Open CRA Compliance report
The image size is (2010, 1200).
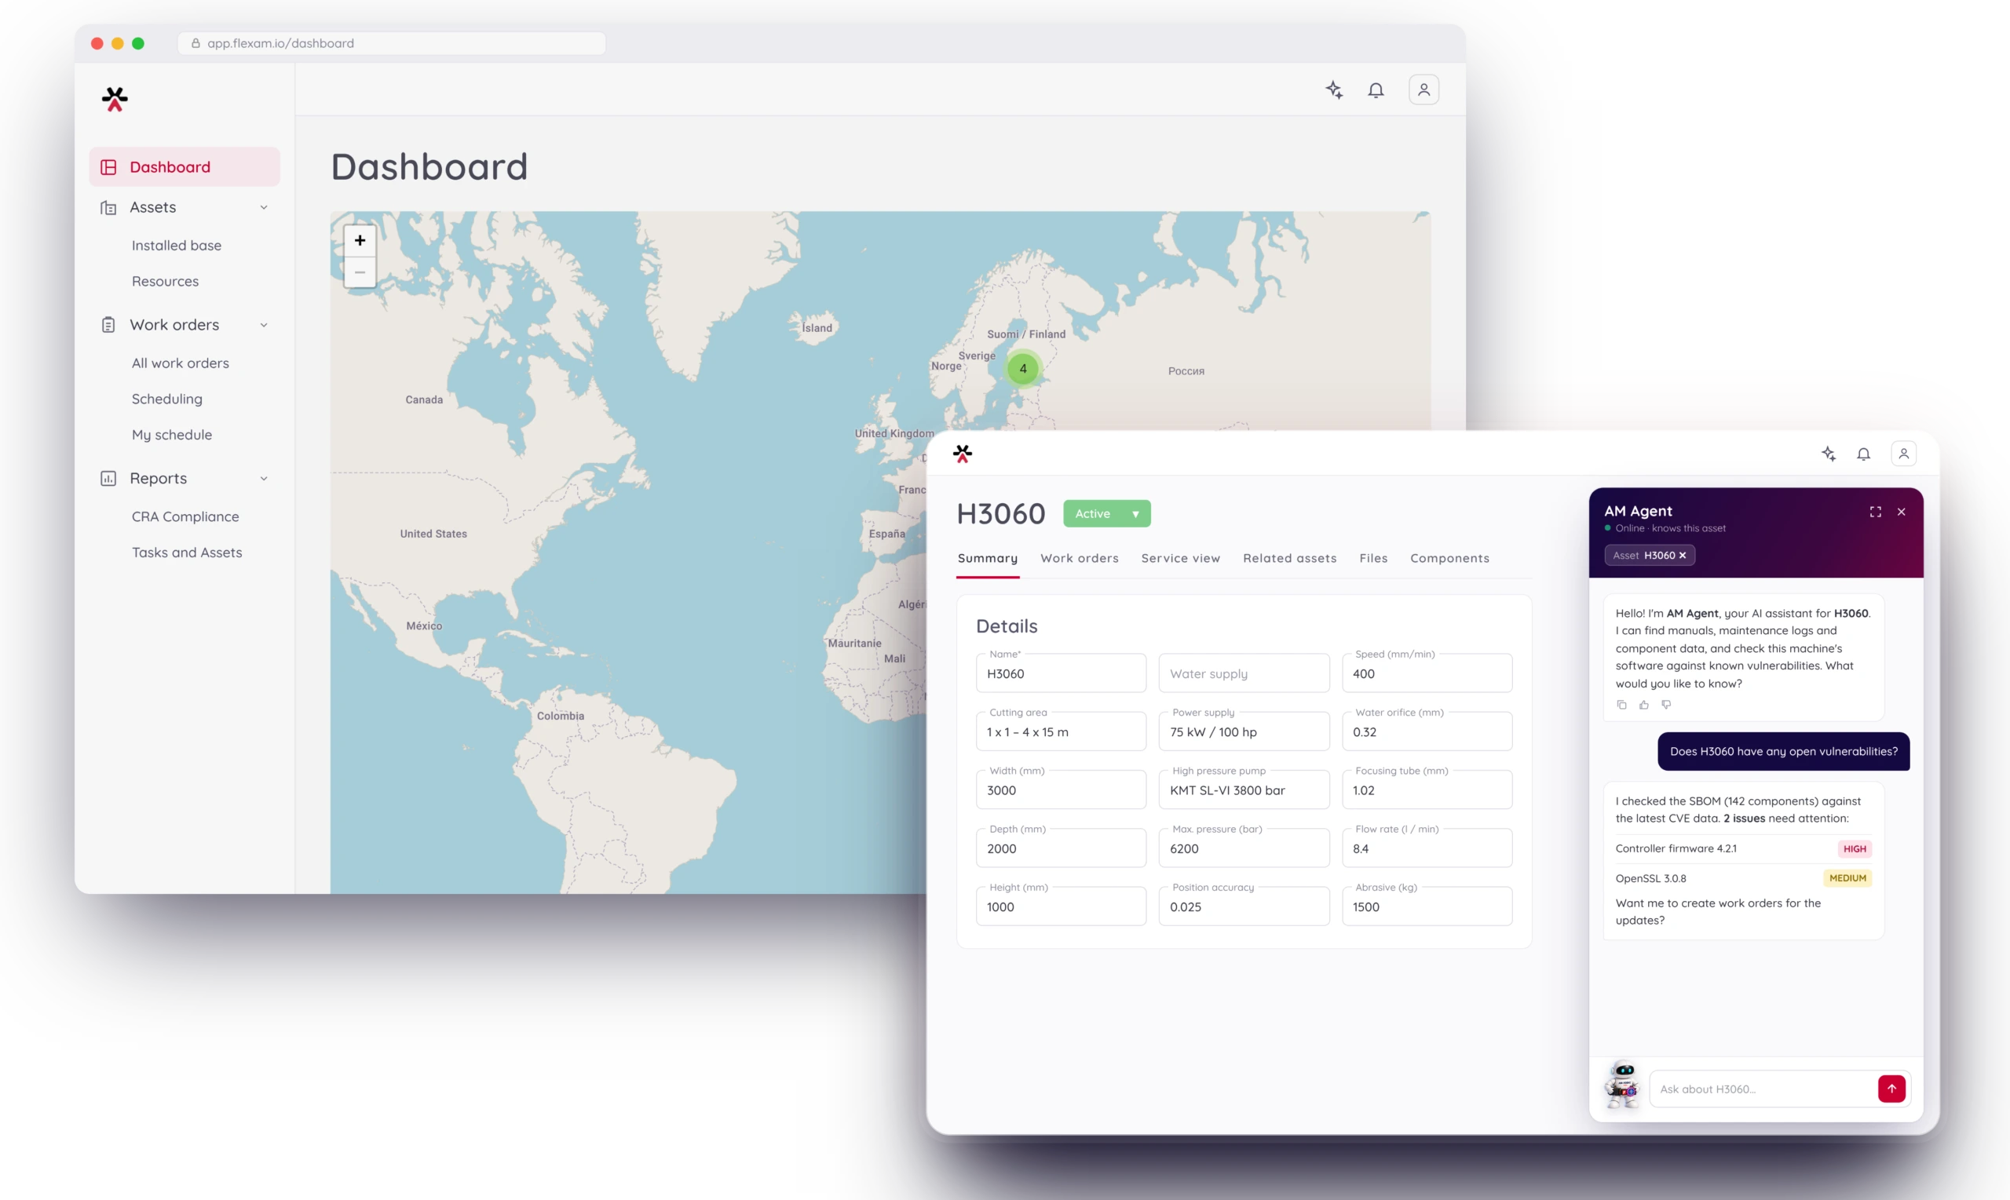pyautogui.click(x=185, y=516)
